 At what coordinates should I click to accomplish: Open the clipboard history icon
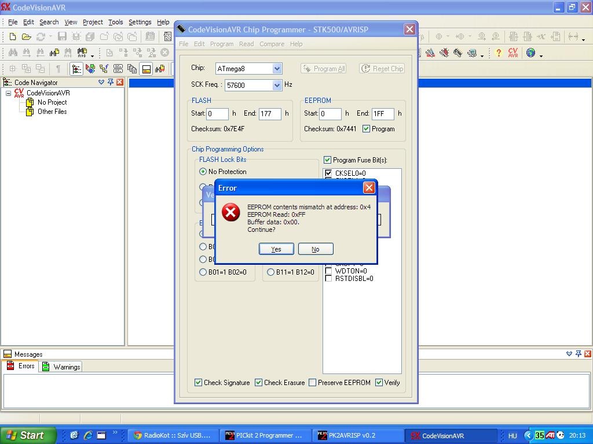pos(132,69)
